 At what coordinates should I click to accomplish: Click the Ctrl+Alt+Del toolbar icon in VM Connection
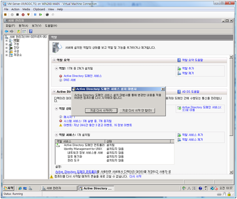pyautogui.click(x=5, y=14)
